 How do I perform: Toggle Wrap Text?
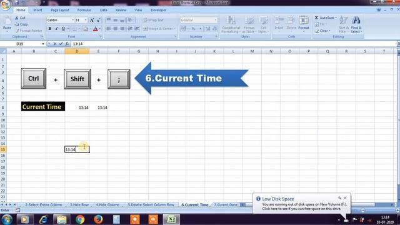153,20
